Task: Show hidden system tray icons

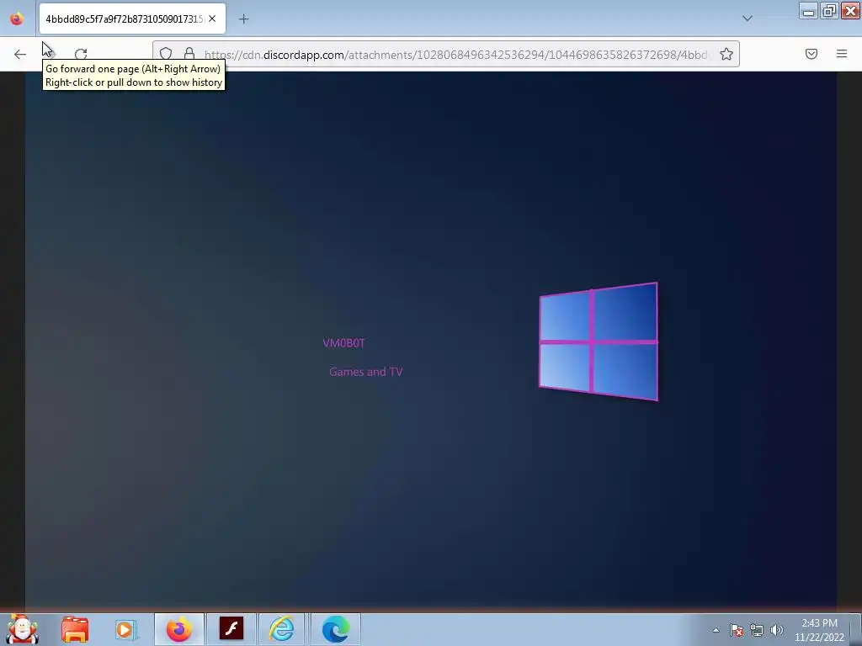Action: tap(716, 630)
